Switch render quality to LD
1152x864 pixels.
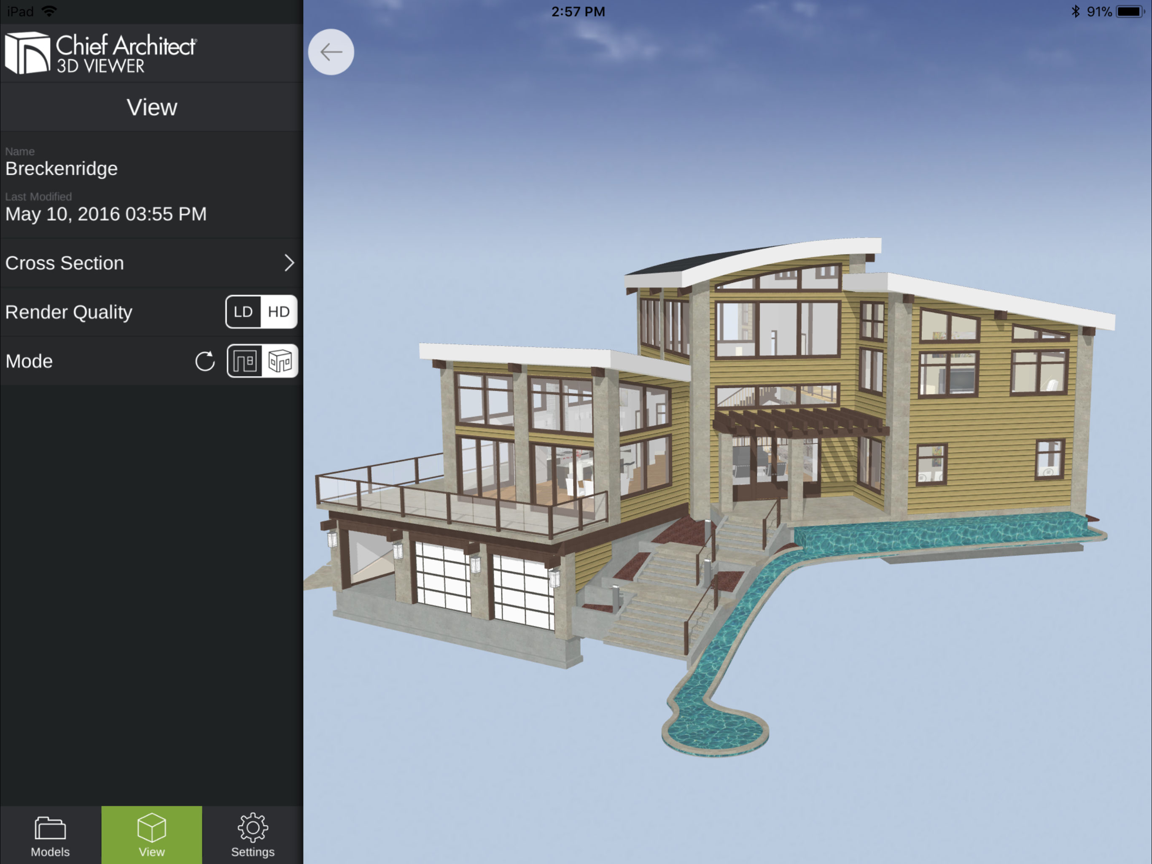[243, 312]
